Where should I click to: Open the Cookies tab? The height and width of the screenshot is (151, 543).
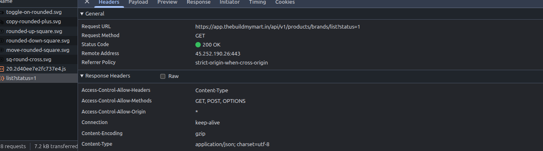(x=285, y=2)
